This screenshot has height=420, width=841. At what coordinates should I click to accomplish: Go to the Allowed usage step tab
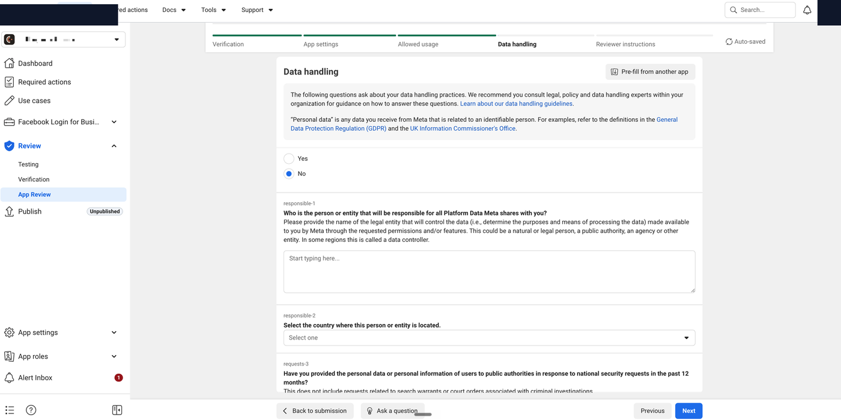pos(418,44)
